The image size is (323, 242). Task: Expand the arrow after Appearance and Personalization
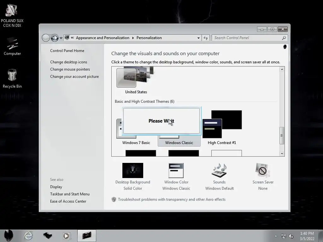tap(133, 38)
